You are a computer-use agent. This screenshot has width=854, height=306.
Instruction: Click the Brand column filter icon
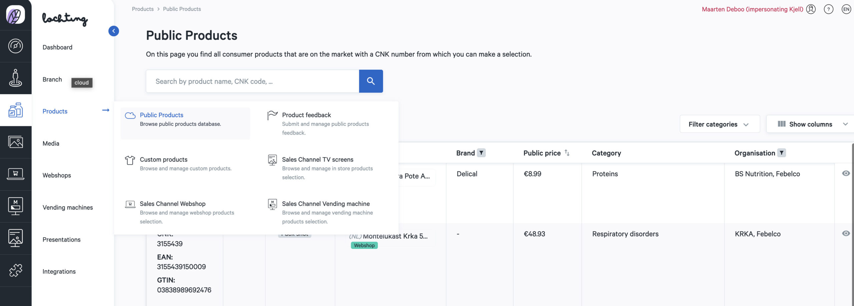click(x=481, y=153)
